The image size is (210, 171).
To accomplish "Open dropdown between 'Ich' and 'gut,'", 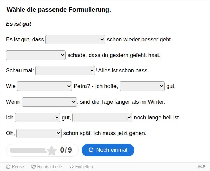I will coord(38,118).
